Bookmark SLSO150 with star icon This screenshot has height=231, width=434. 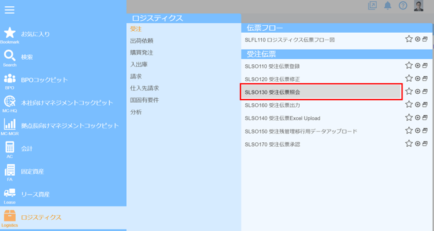click(x=409, y=130)
